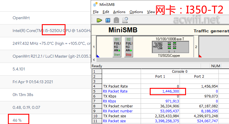Click the RX Packet size row label
This screenshot has height=124, width=229.
pyautogui.click(x=114, y=121)
